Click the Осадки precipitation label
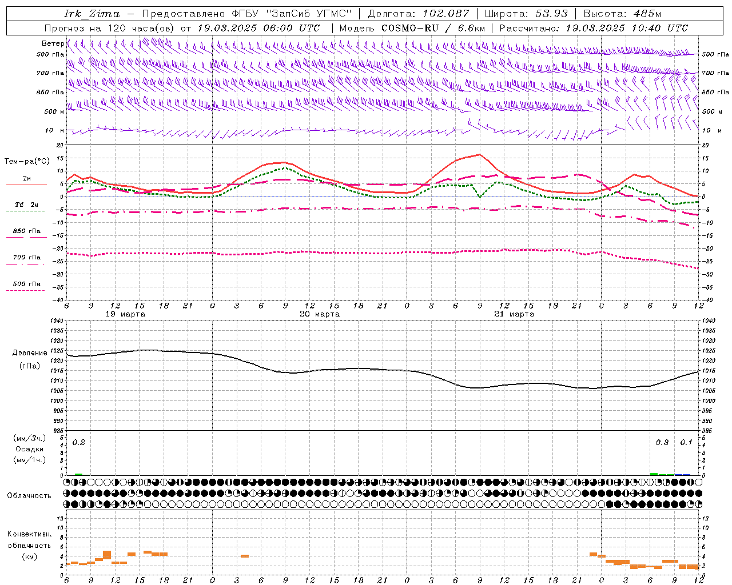 30,449
